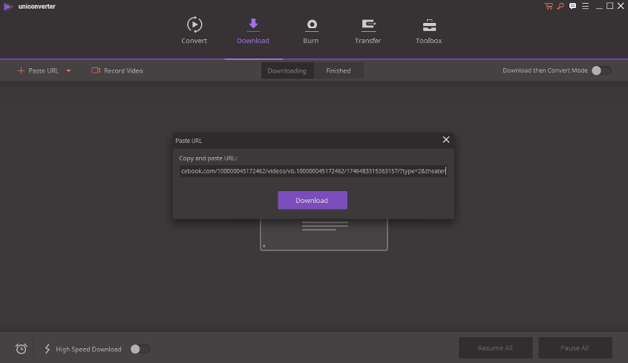Open the Transfer section

[x=367, y=30]
